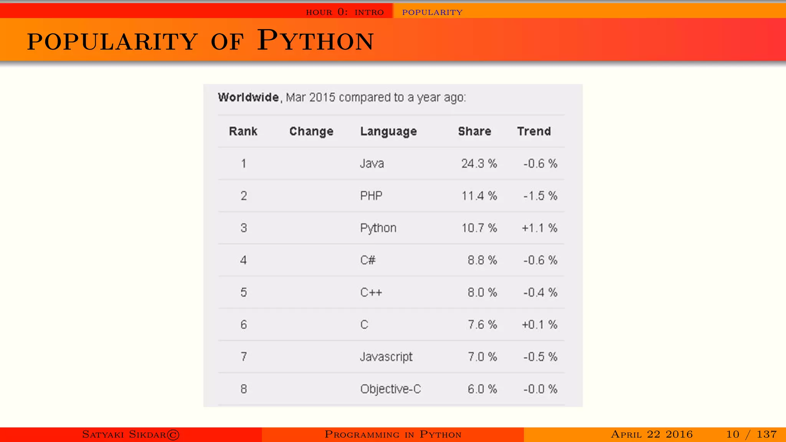The image size is (786, 442).
Task: Click the -0.4 % trend value
Action: (540, 292)
